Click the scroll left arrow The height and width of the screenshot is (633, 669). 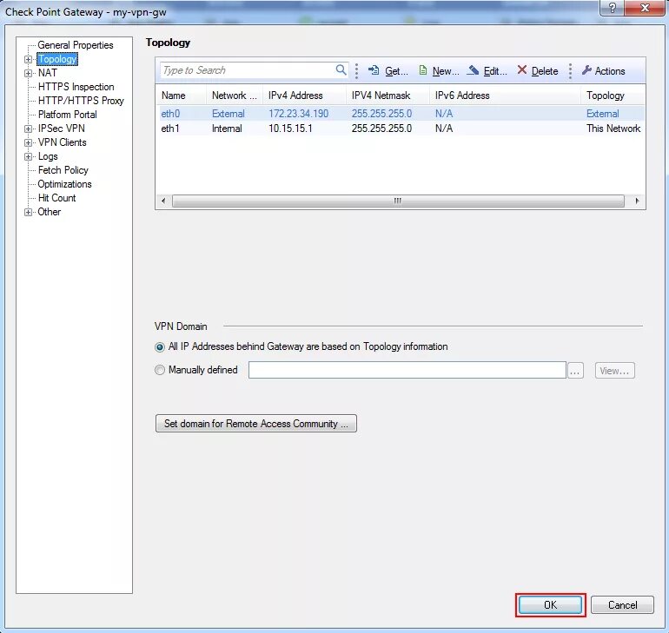point(163,201)
